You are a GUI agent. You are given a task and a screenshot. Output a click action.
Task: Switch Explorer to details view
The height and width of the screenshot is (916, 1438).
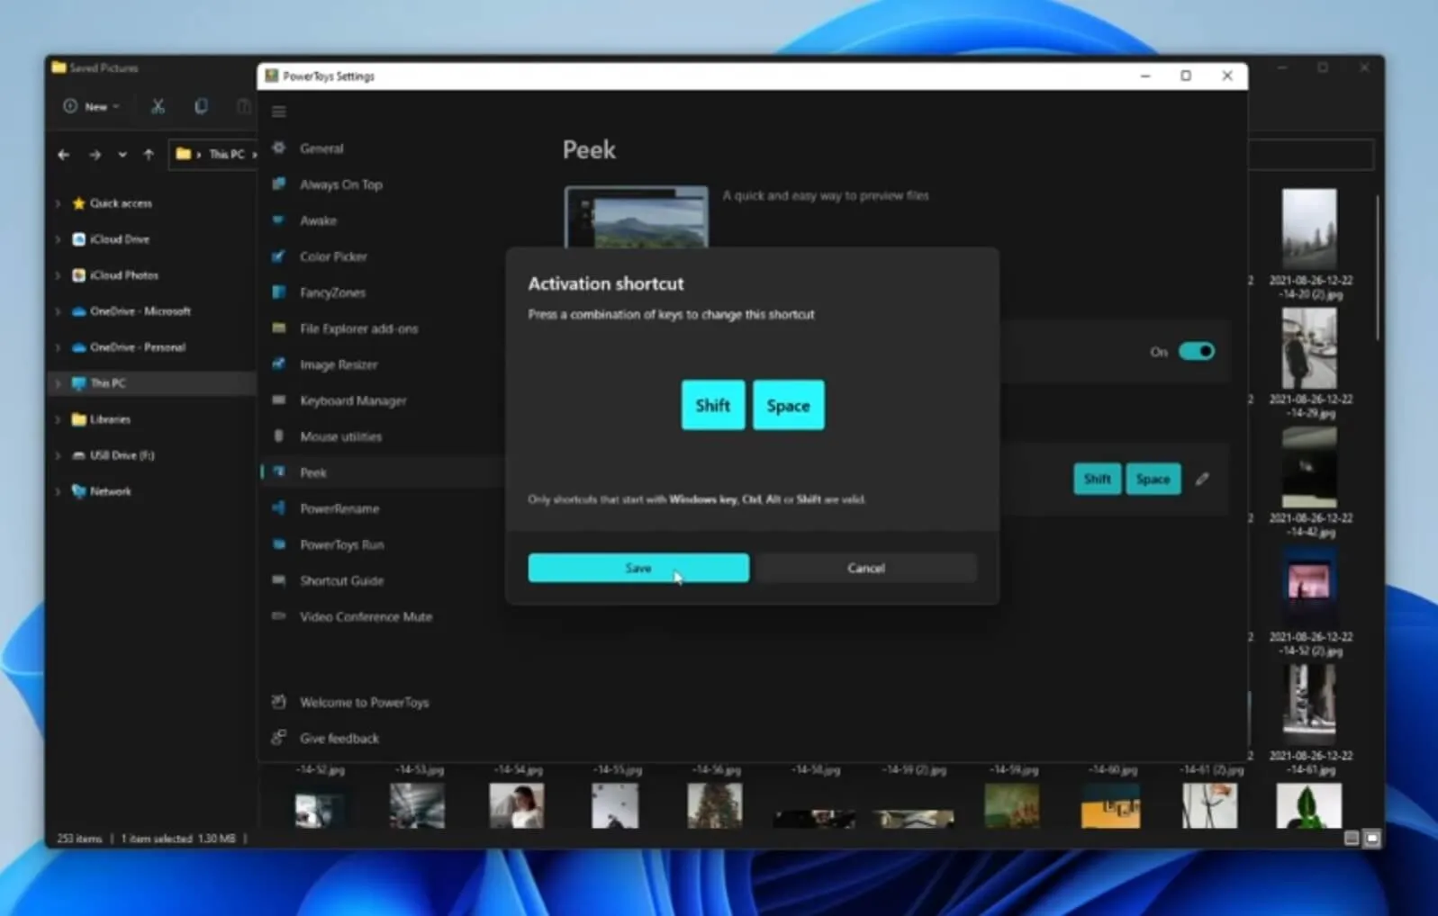[1352, 839]
